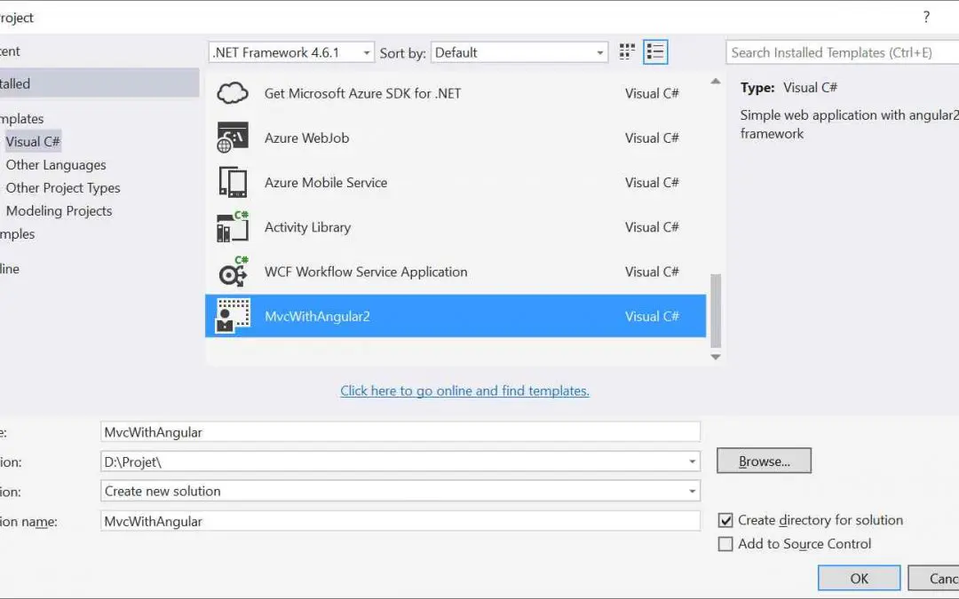
Task: Click the Browse... button
Action: click(x=764, y=461)
